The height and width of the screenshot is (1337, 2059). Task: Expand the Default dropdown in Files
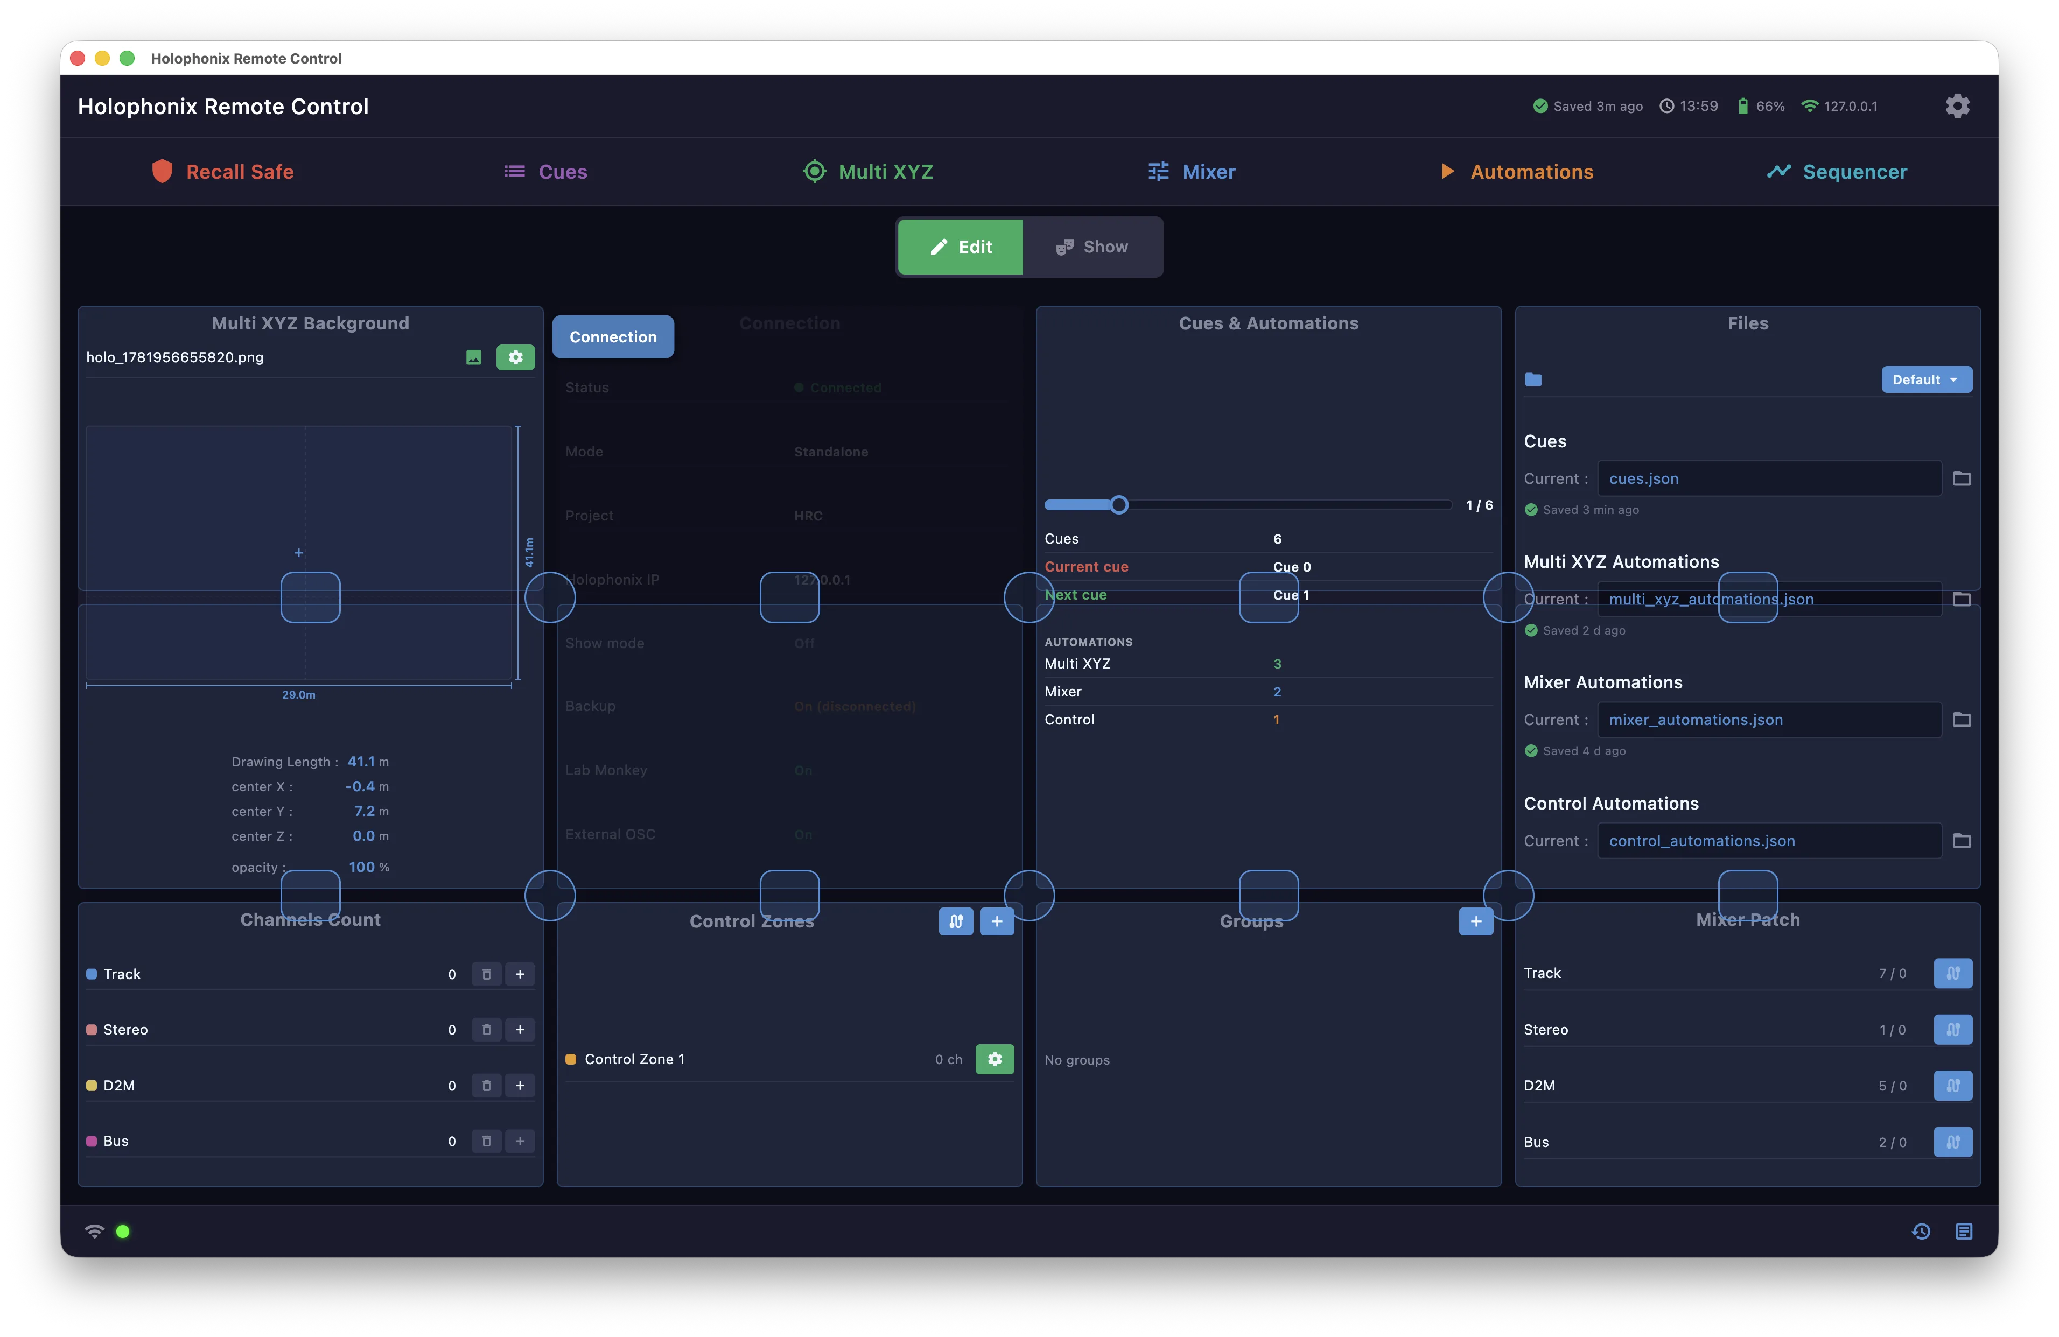click(x=1927, y=379)
